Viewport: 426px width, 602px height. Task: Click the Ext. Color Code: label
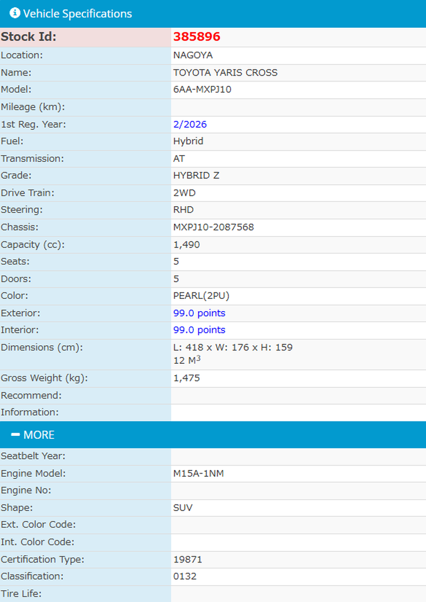[38, 524]
